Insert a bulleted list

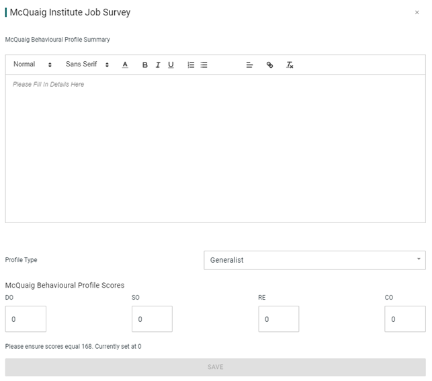(x=204, y=65)
